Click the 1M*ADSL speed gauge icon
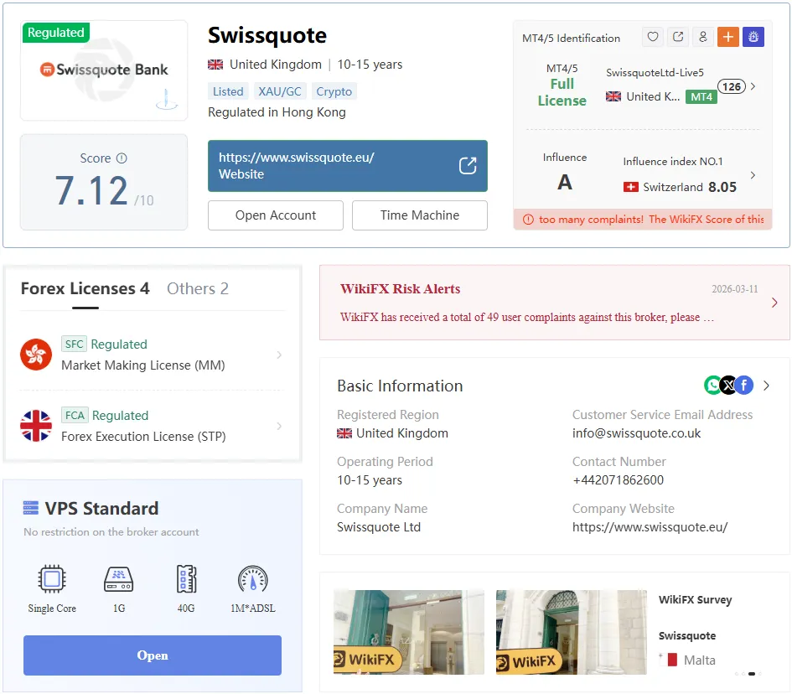This screenshot has height=694, width=792. click(252, 579)
